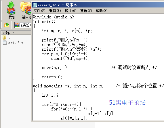Click the Notepad title bar icon
Screen dimensions: 164x128
pos(35,5)
